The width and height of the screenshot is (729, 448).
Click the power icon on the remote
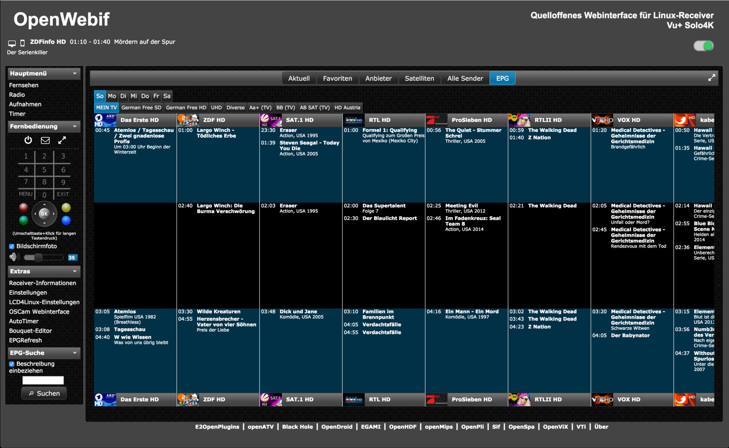28,140
